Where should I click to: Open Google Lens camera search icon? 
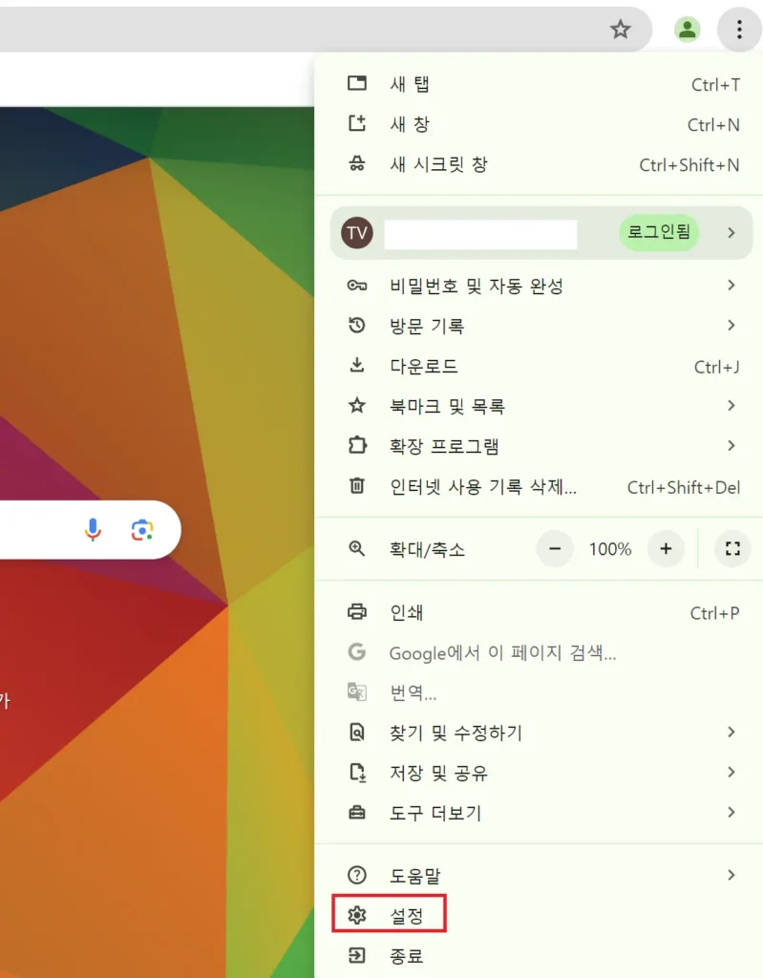(142, 529)
